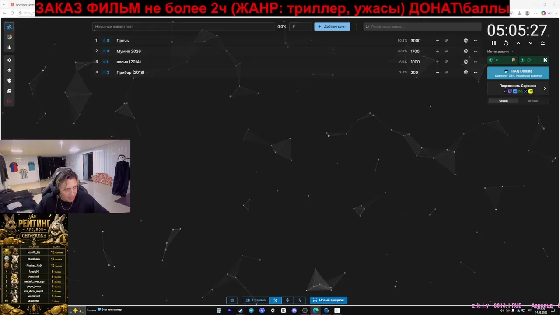Toggle the percent display button

(275, 300)
